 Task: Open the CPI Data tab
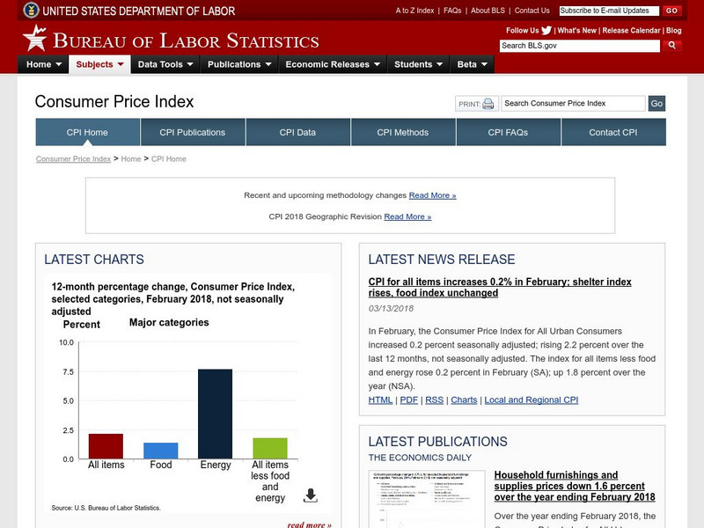(x=297, y=133)
